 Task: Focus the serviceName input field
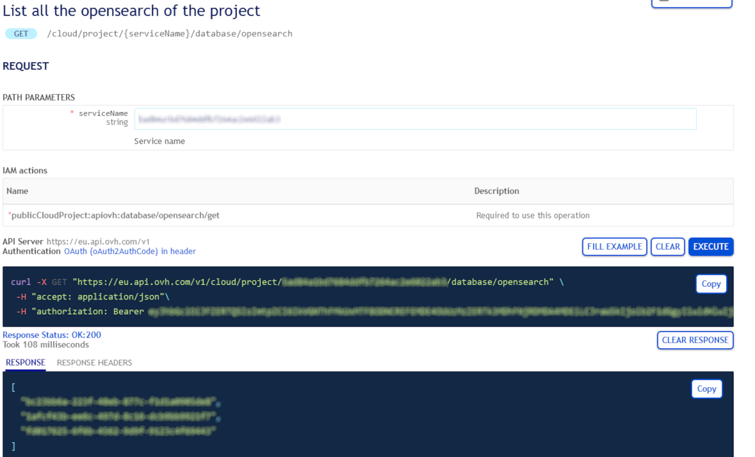click(x=415, y=119)
